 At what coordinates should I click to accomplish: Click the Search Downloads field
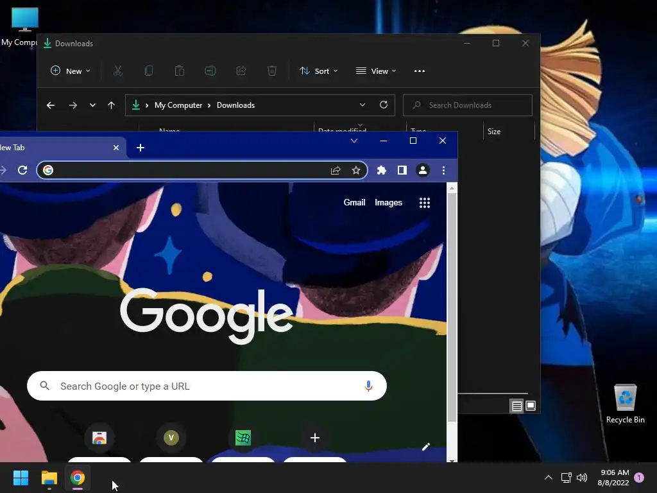point(468,105)
